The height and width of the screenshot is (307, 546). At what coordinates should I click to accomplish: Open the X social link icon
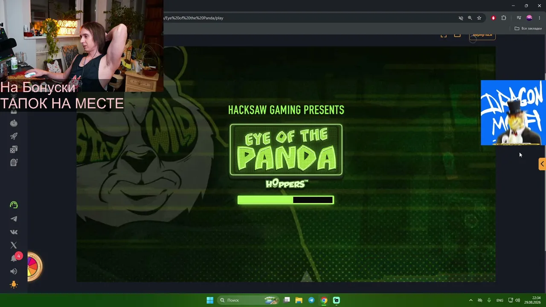tap(14, 245)
